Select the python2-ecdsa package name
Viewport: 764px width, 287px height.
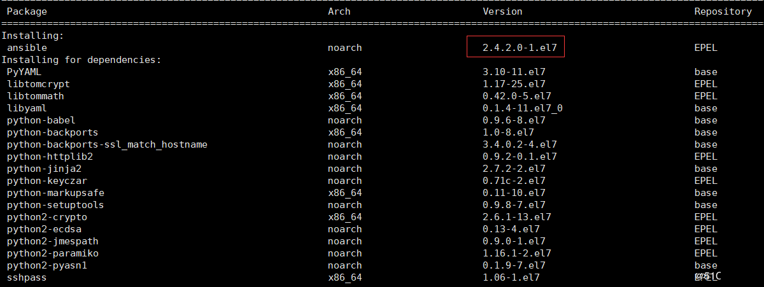point(45,229)
